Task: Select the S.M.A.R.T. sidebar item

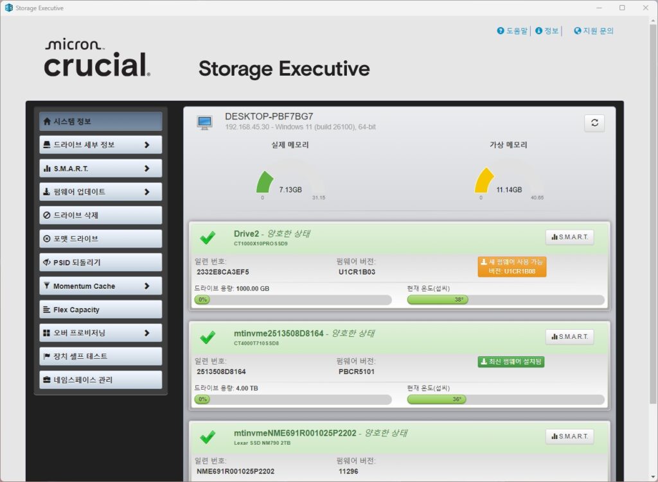Action: 101,169
